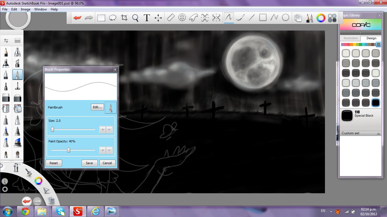Screen dimensions: 387x217
Task: Pick the Special Black swatch in Copic grid
Action: tap(376, 102)
